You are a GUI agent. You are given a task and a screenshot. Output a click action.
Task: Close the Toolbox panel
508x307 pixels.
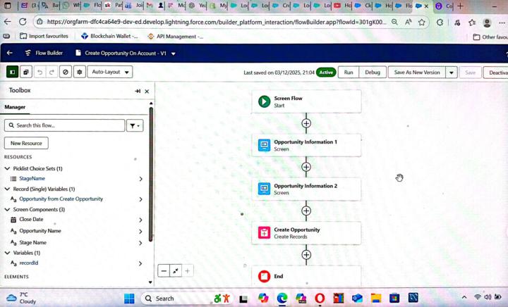point(147,91)
